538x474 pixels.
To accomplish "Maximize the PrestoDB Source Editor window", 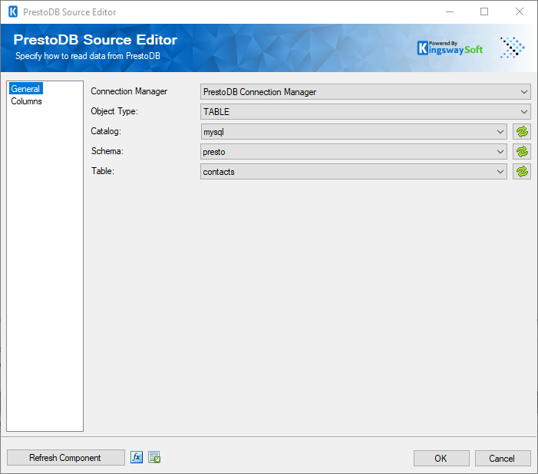I will (x=484, y=12).
